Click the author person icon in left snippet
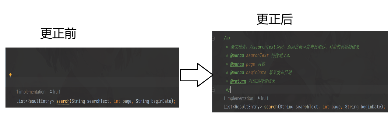 (51, 92)
